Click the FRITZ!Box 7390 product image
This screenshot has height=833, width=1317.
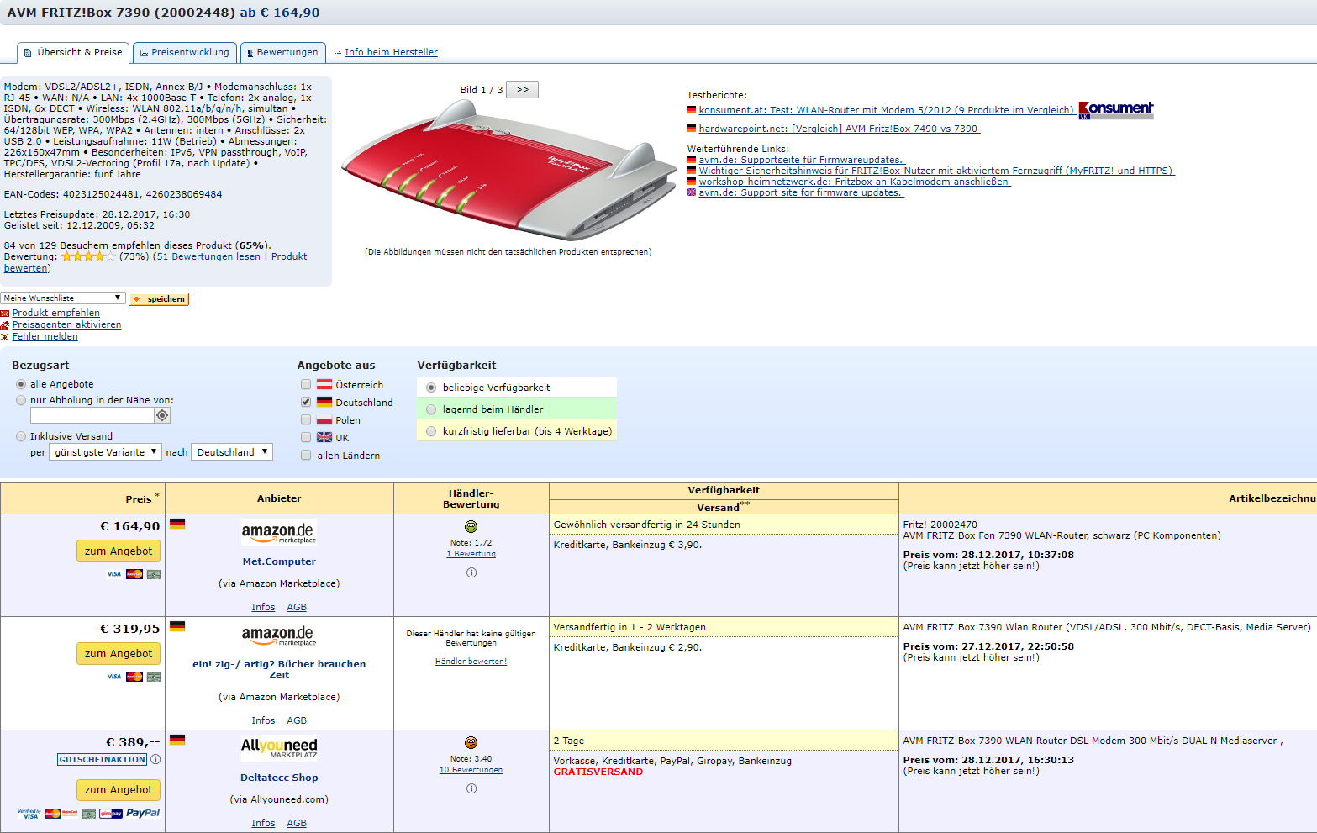click(509, 171)
